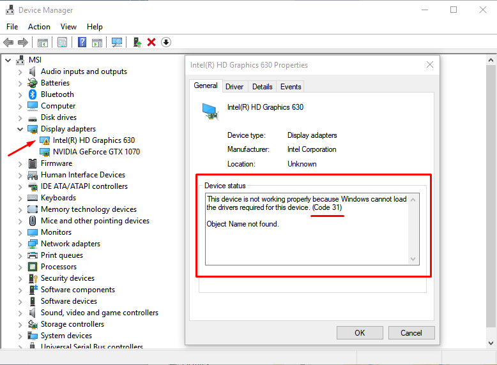
Task: Collapse the MSI root node
Action: [8, 60]
